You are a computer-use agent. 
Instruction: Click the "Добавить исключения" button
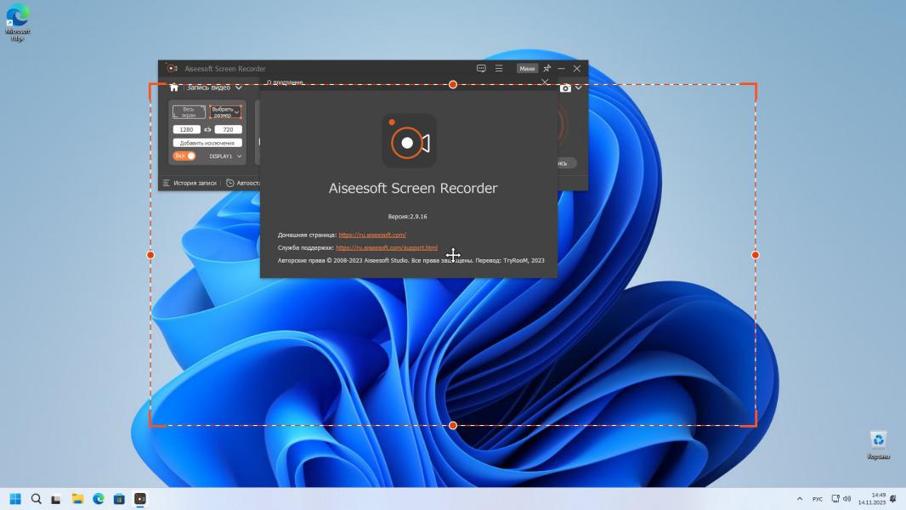207,143
